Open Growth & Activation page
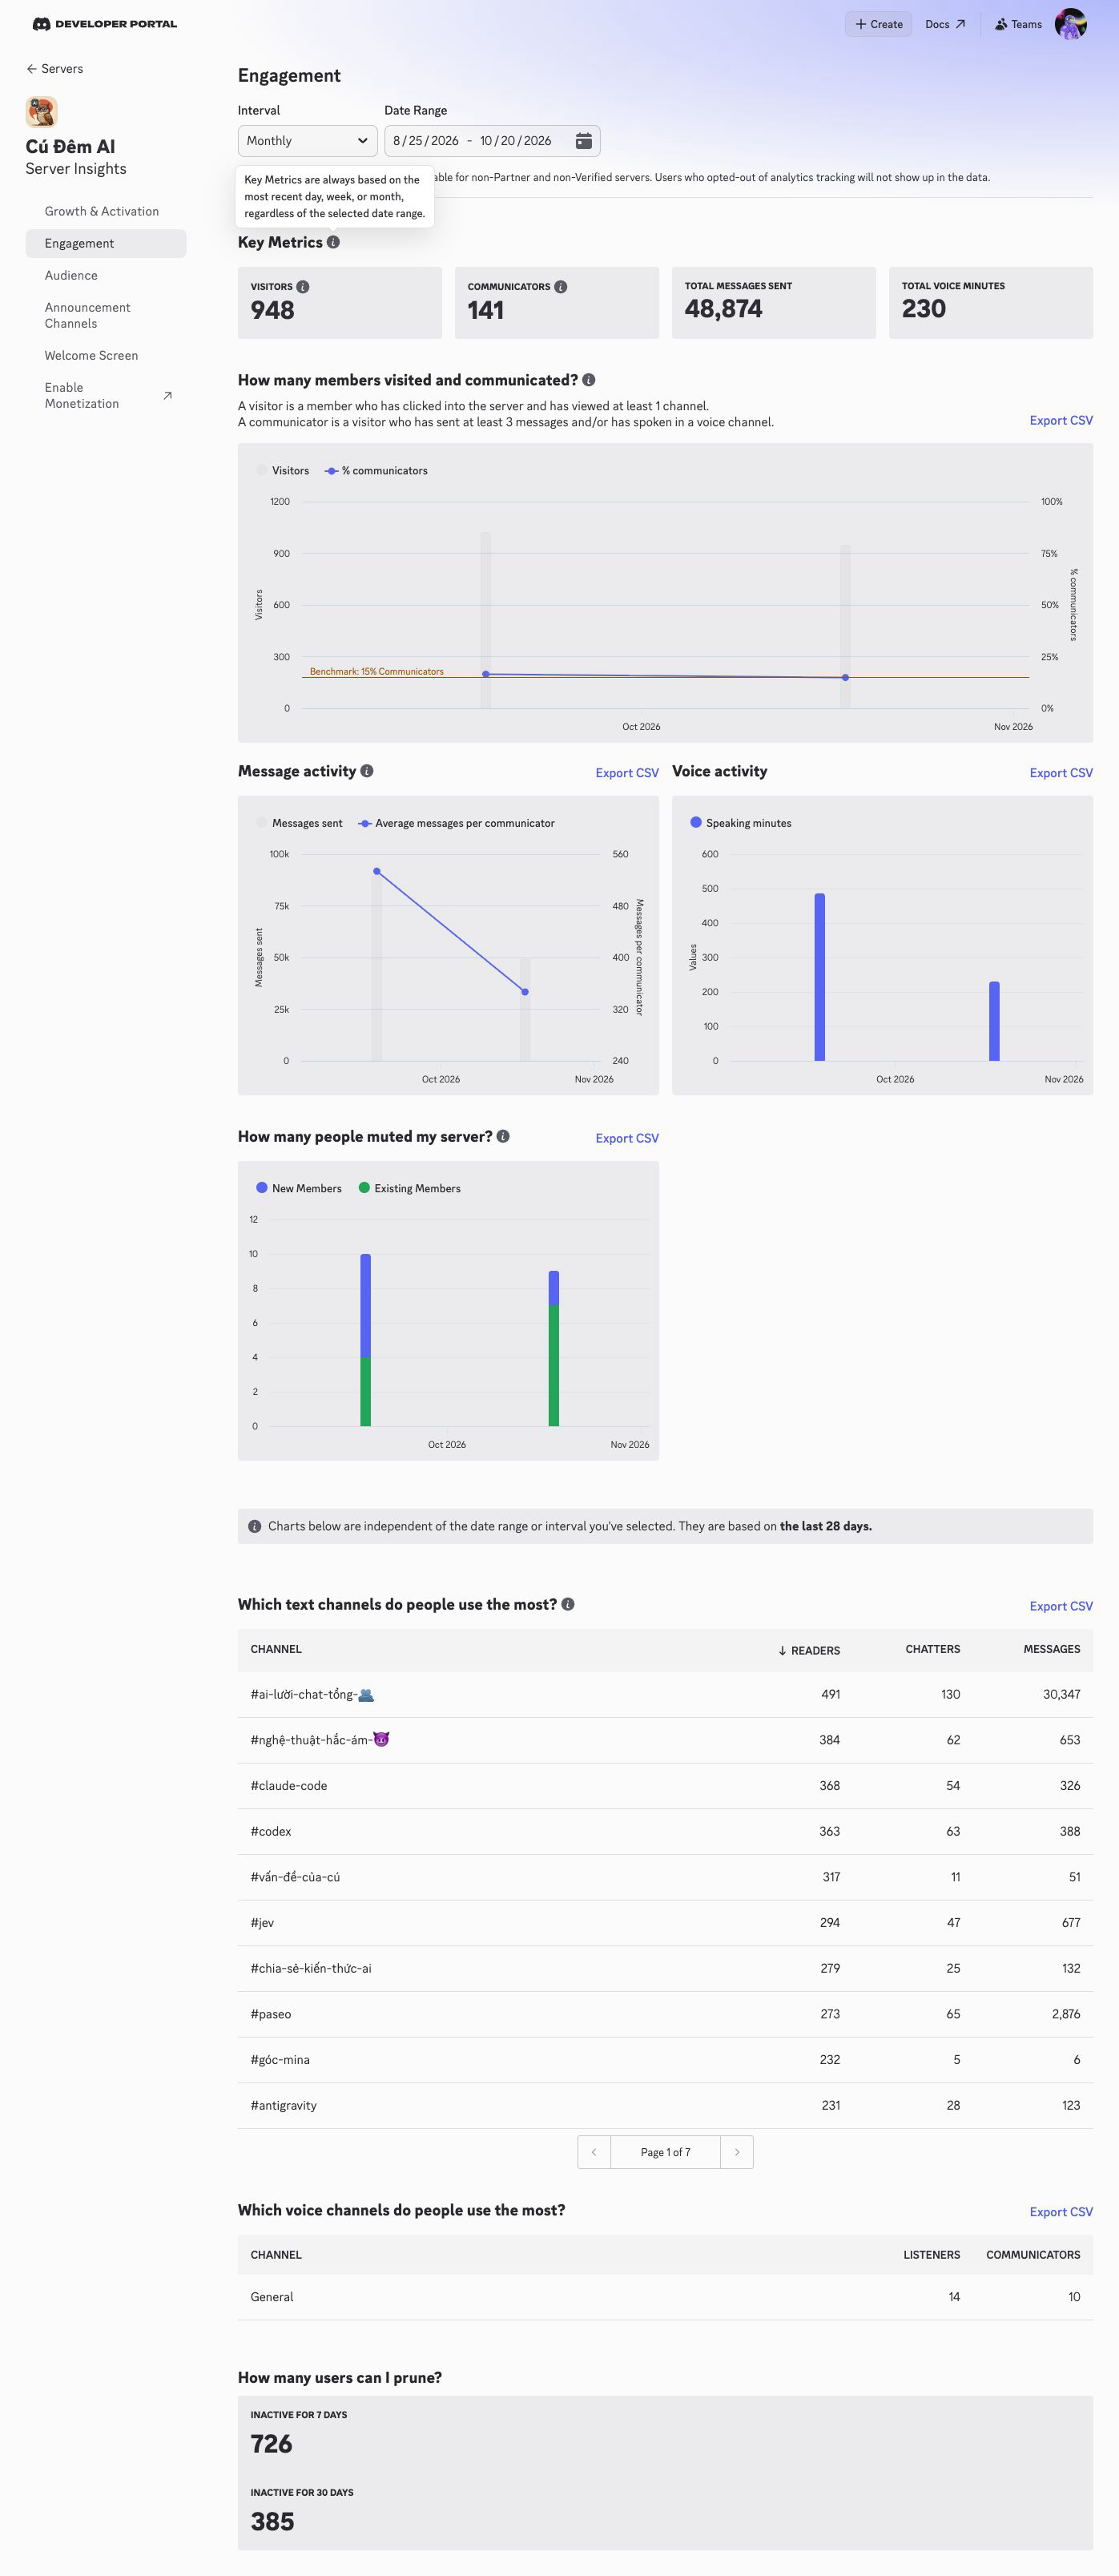This screenshot has height=2576, width=1119. tap(106, 211)
